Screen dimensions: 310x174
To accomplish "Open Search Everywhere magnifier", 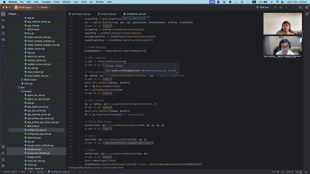I will point(300,7).
